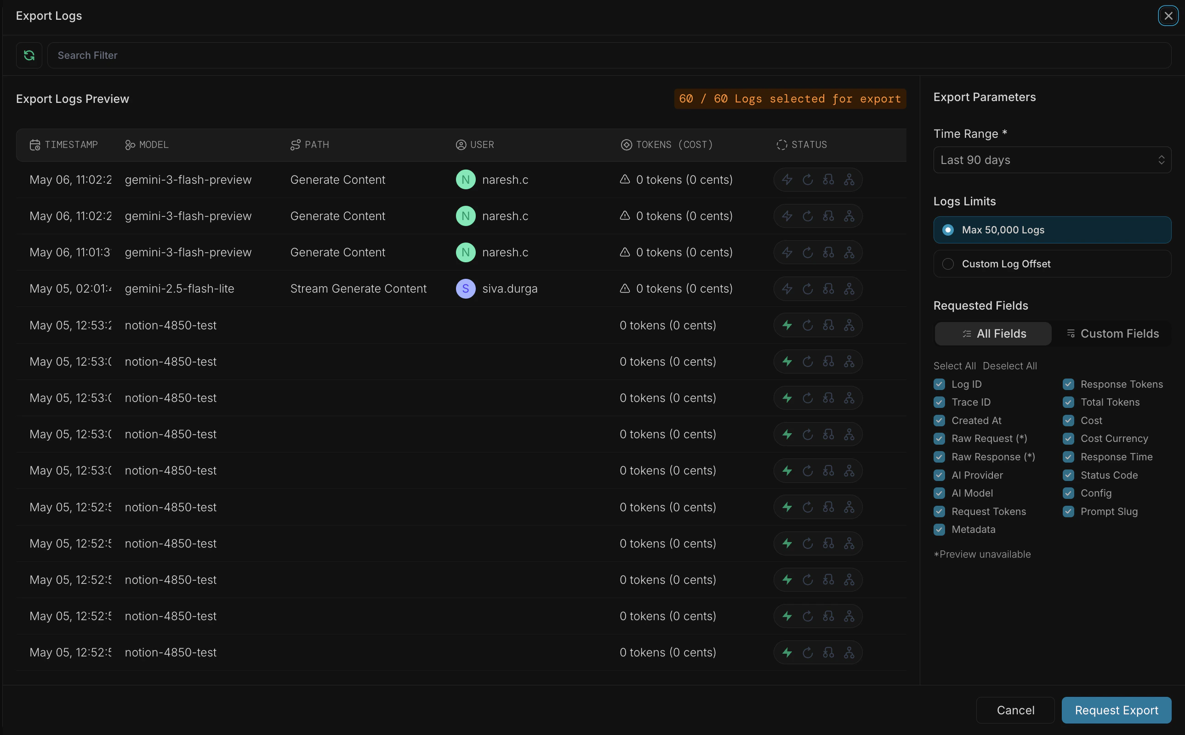Click the 60 / 60 Logs selected for export badge
The image size is (1185, 735).
click(790, 99)
